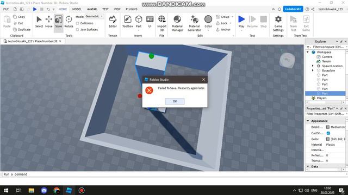This screenshot has height=195, width=348.
Task: Switch to the VIEW ribbon tab
Action: (x=117, y=9)
